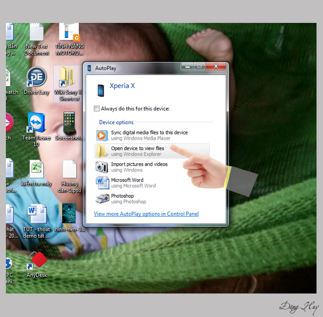Click the Xperia X device name
The width and height of the screenshot is (323, 317).
pos(122,86)
